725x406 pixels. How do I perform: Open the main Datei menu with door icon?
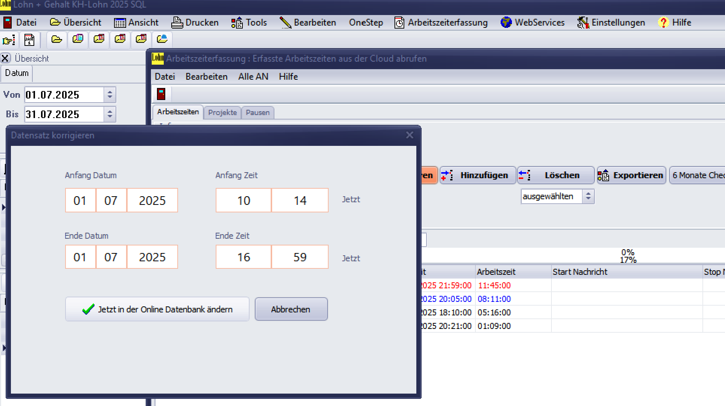click(x=20, y=23)
